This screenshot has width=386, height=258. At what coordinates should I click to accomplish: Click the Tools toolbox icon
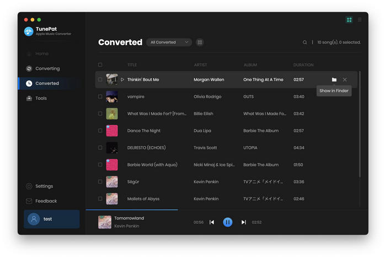pyautogui.click(x=29, y=98)
